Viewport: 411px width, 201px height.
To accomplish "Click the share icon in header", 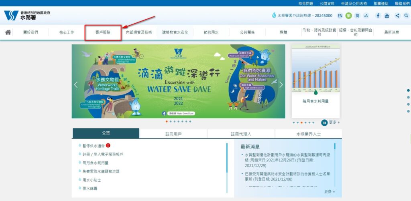I will (x=398, y=16).
